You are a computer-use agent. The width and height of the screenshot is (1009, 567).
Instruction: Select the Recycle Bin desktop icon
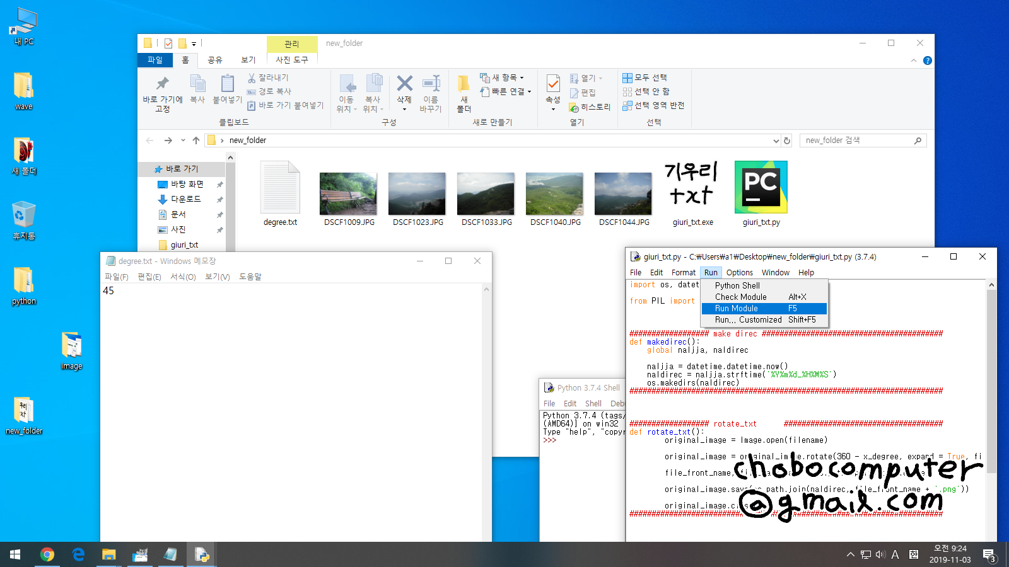point(24,220)
